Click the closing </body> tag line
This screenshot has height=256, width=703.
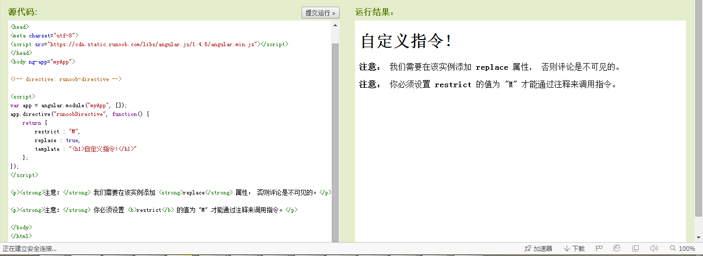21,227
